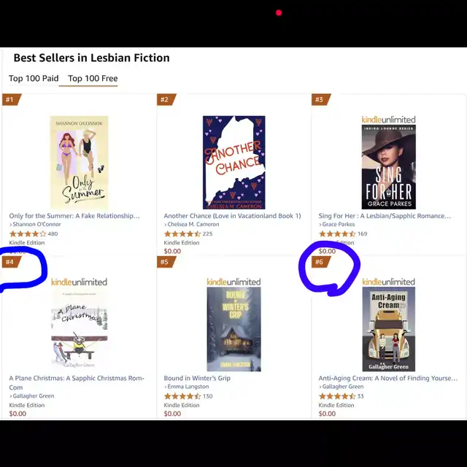Click the Another Chance title link
Screen dimensions: 467x467
click(232, 216)
